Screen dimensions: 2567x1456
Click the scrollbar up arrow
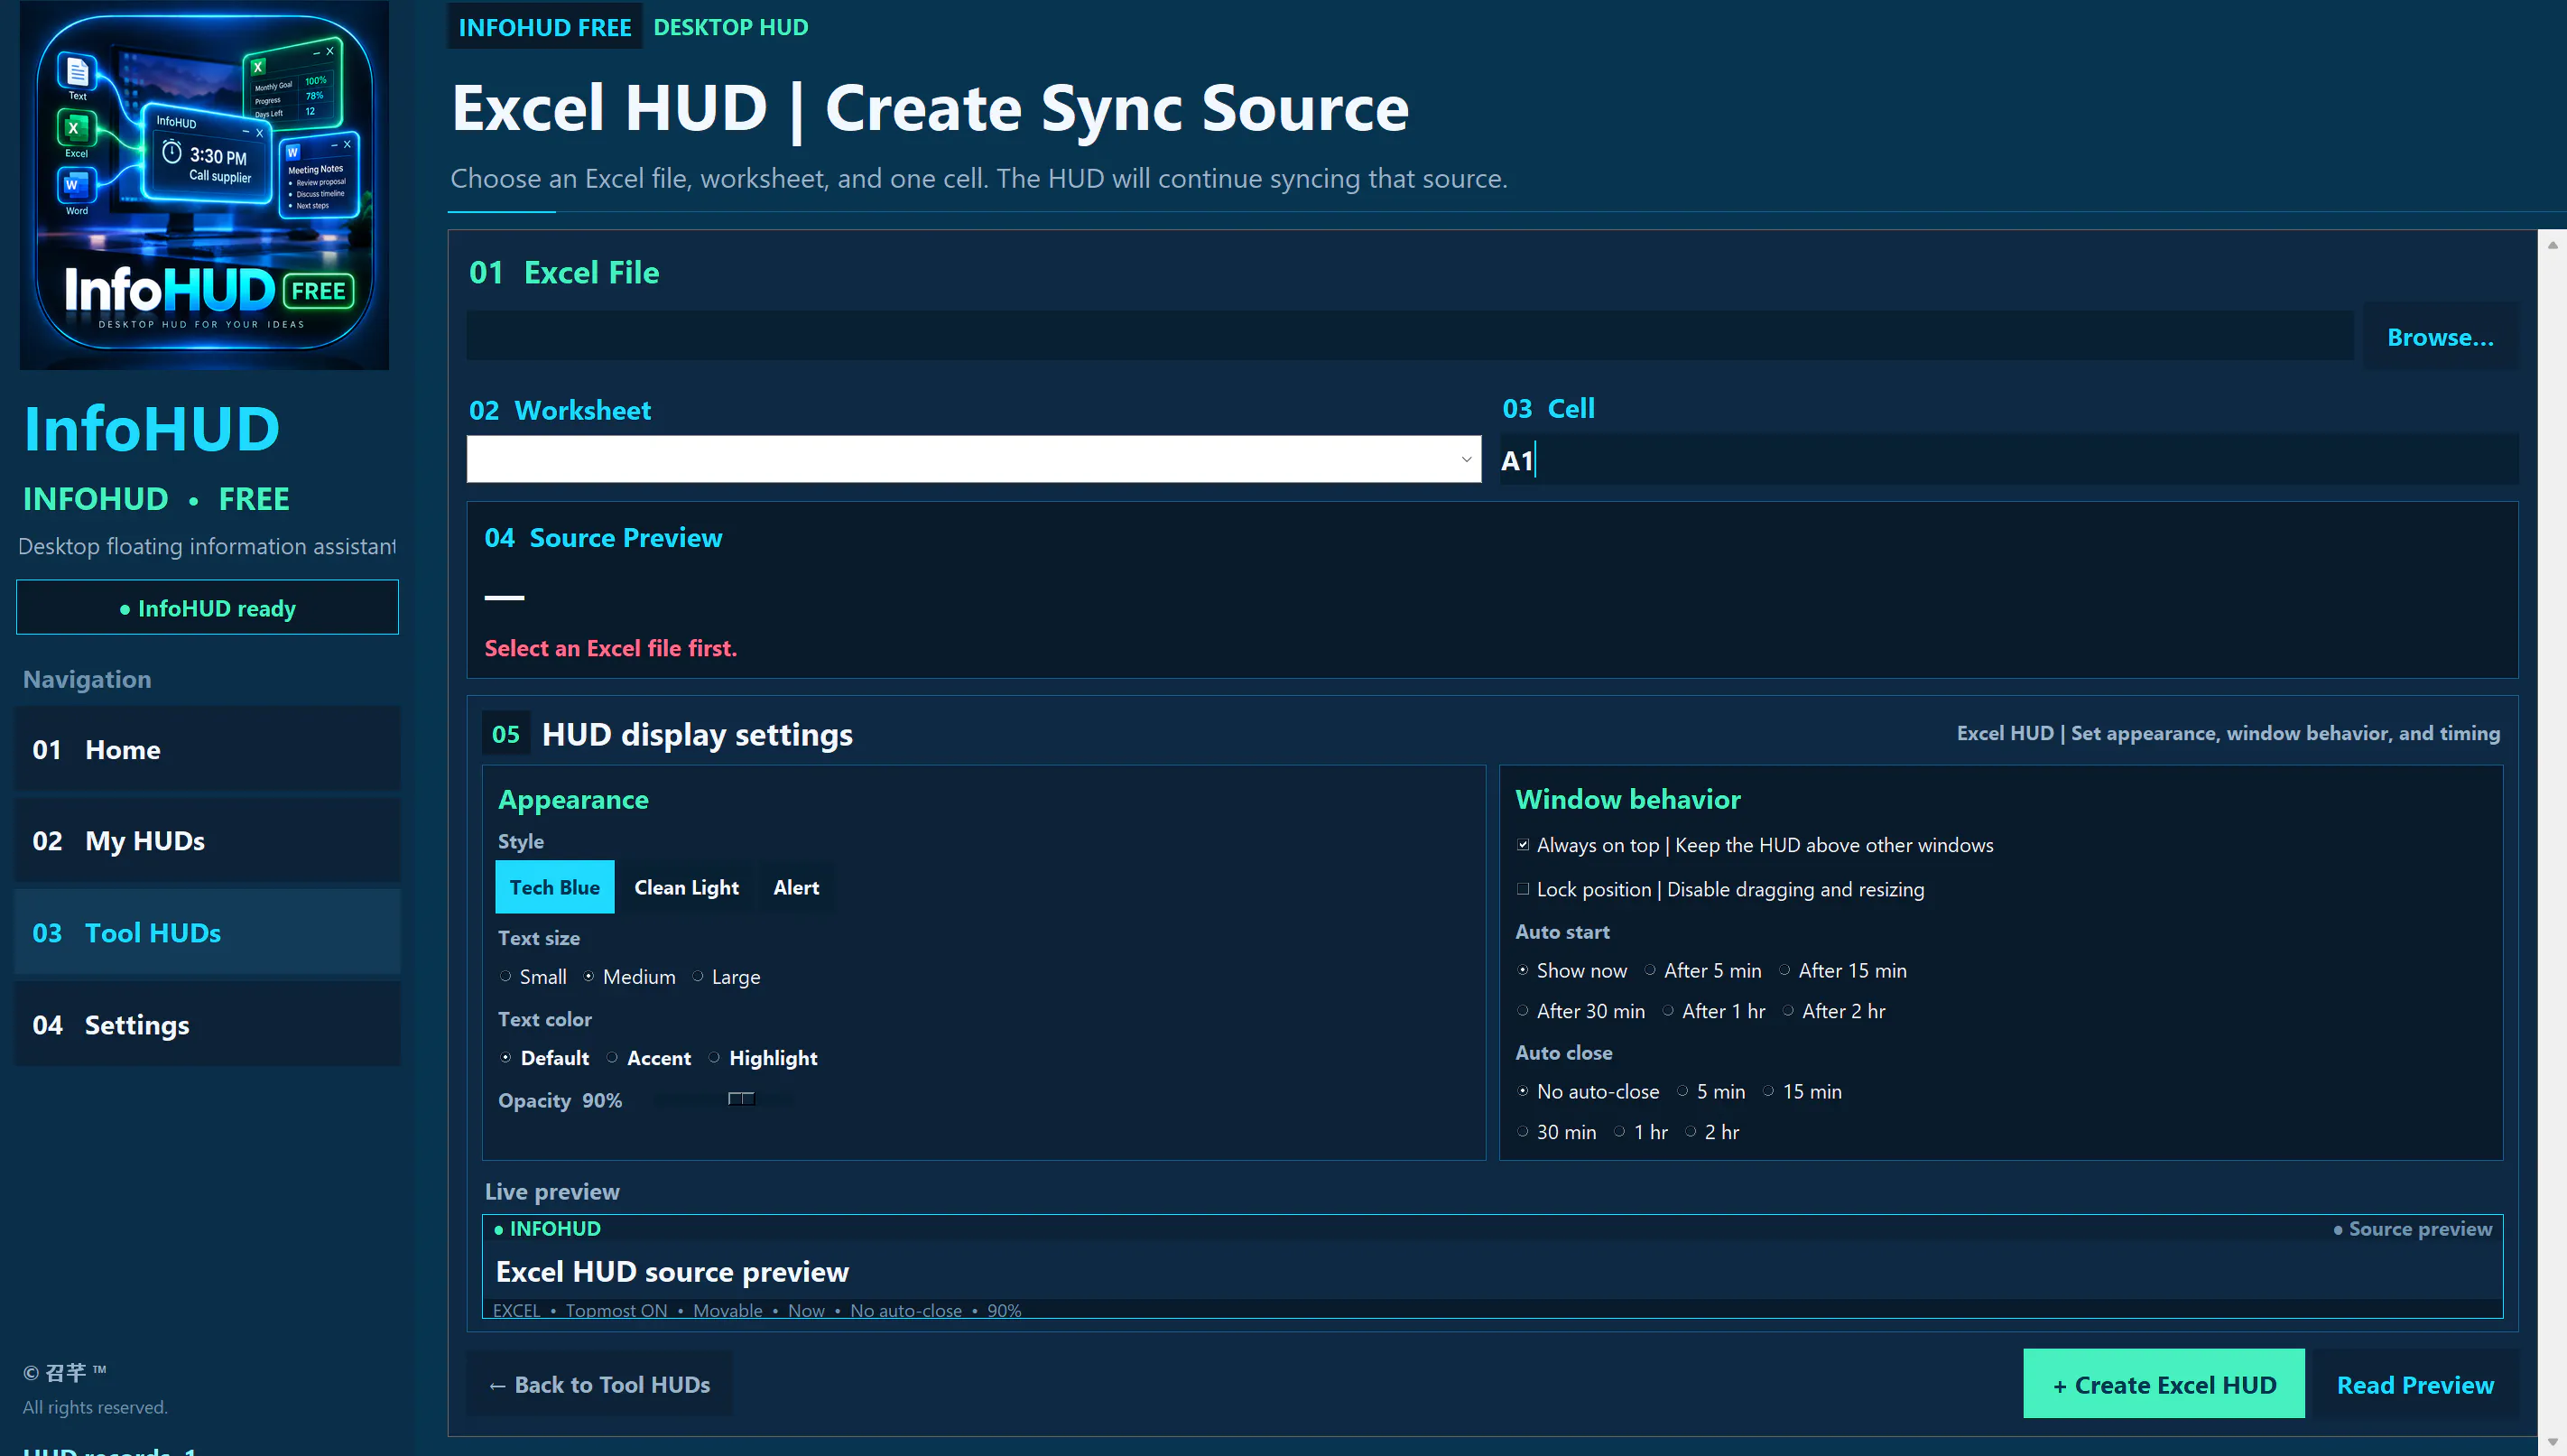click(2552, 244)
